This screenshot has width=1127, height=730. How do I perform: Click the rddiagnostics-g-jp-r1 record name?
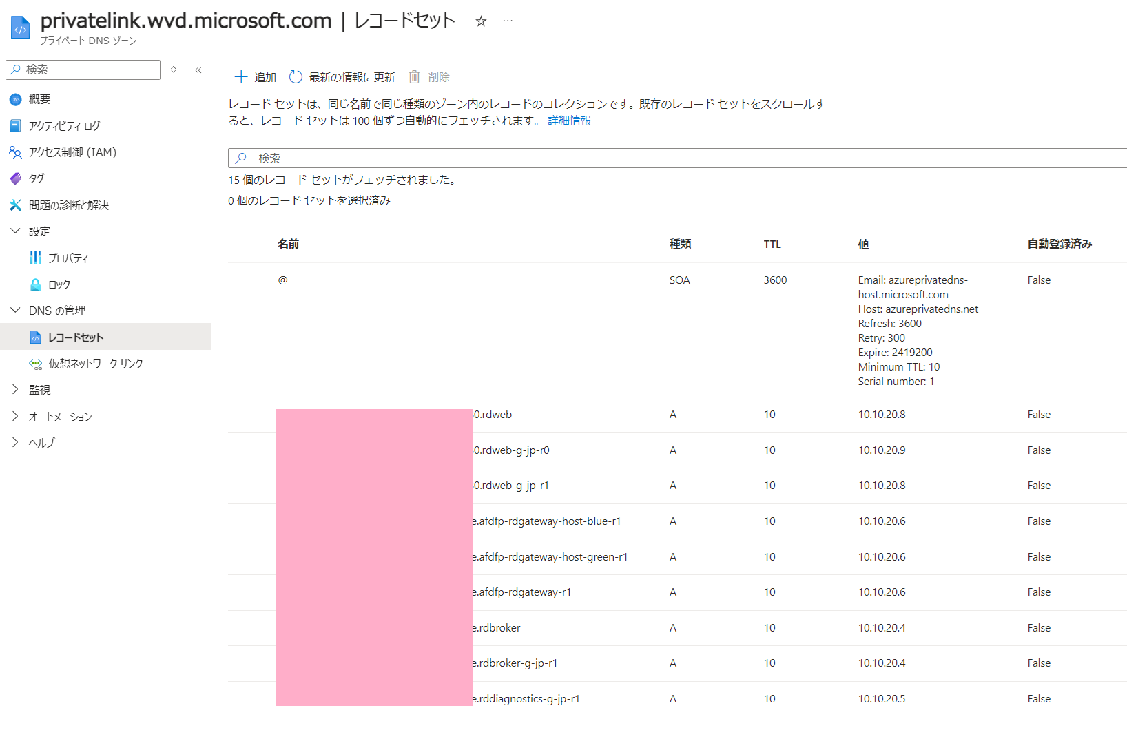526,699
